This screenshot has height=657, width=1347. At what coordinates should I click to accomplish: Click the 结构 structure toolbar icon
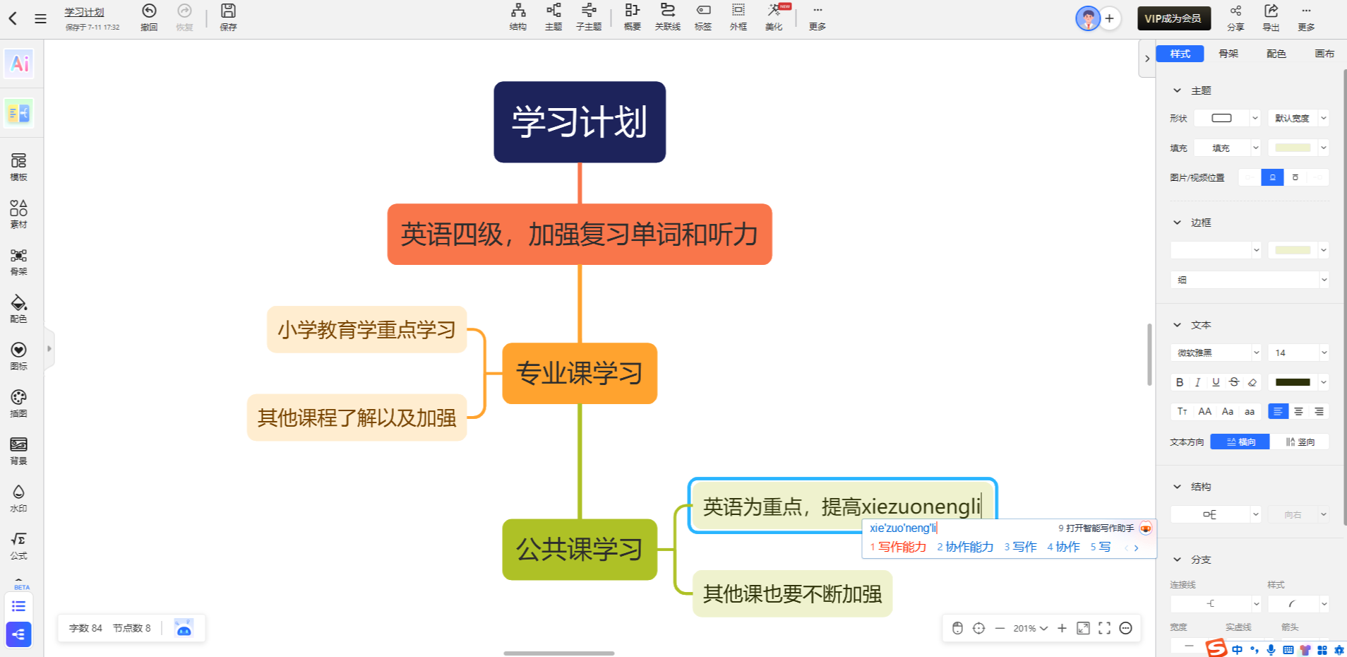click(x=518, y=17)
